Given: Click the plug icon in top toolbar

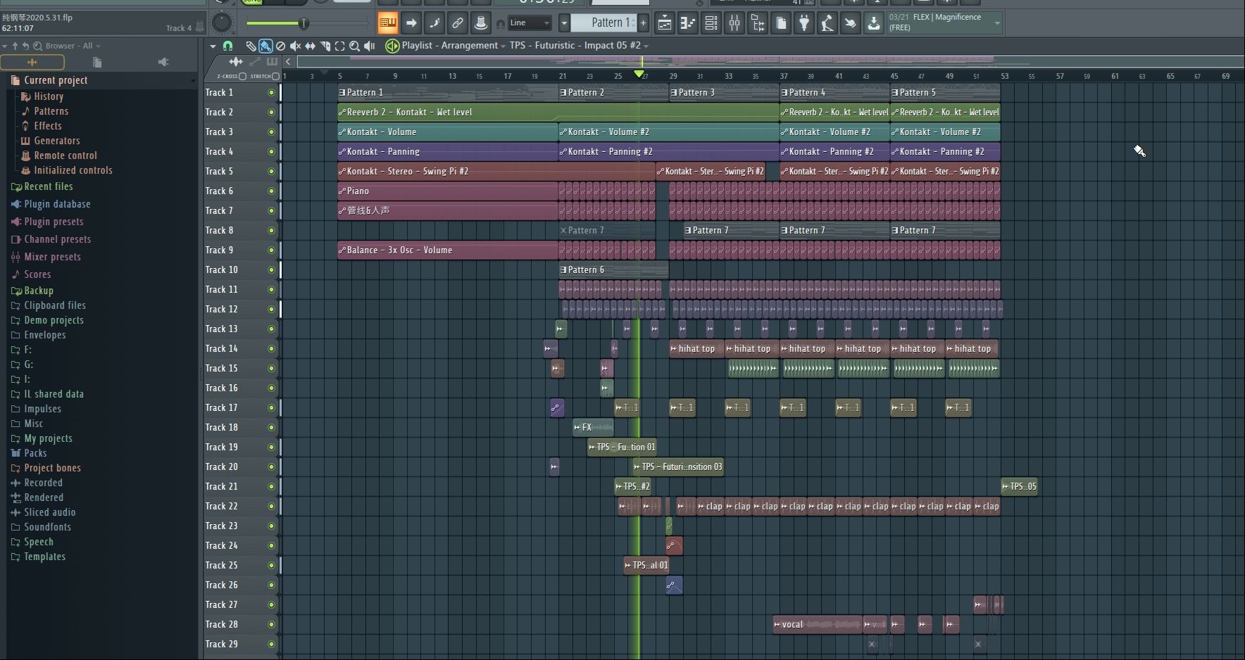Looking at the screenshot, I should (x=804, y=23).
